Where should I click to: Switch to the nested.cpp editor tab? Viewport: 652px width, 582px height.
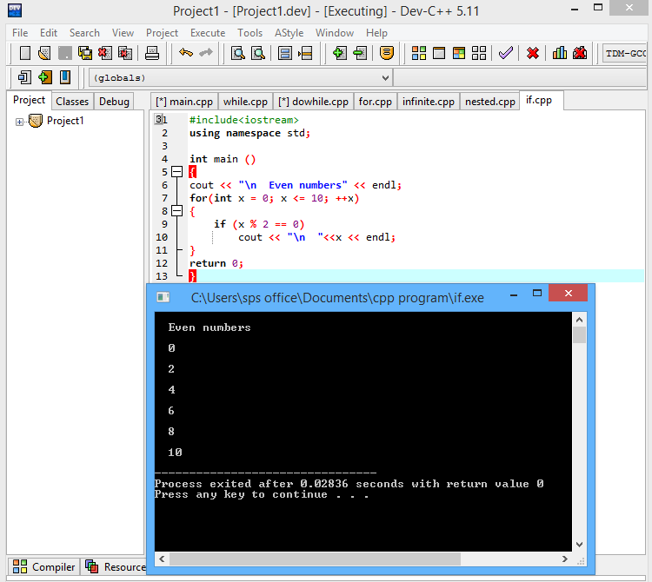489,102
